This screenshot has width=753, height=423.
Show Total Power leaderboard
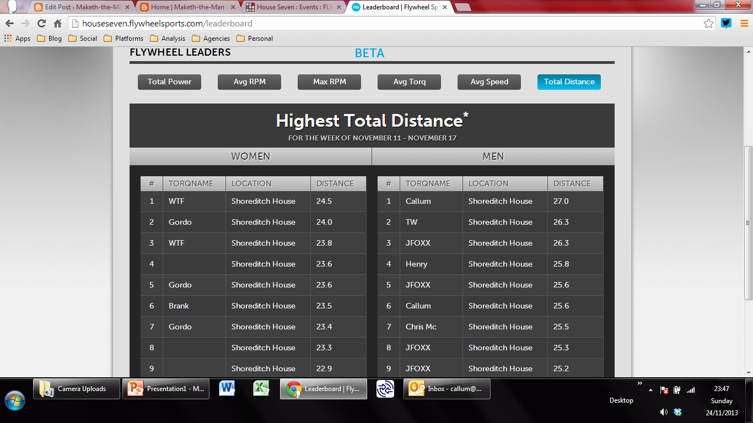[x=169, y=82]
